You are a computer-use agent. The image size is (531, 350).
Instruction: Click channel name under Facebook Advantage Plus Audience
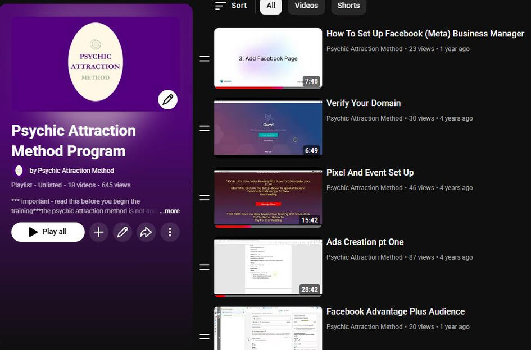pos(364,326)
